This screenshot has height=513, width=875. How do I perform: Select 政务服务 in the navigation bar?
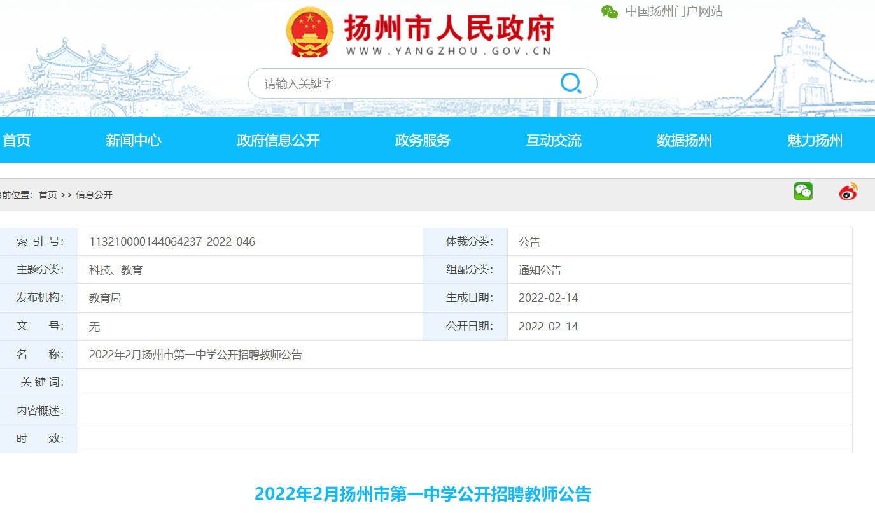point(423,141)
